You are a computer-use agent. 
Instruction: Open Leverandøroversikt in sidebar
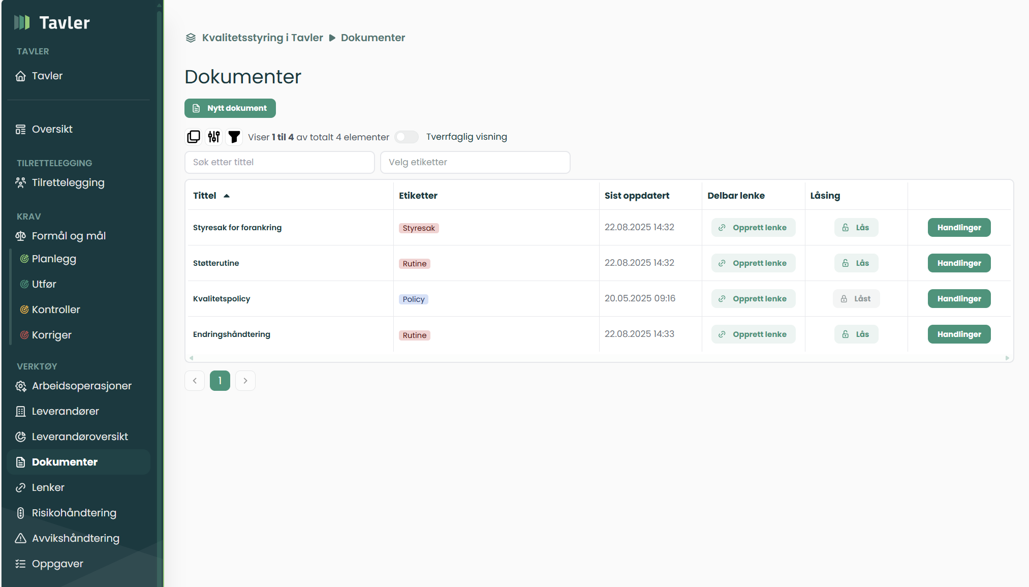[x=80, y=437]
